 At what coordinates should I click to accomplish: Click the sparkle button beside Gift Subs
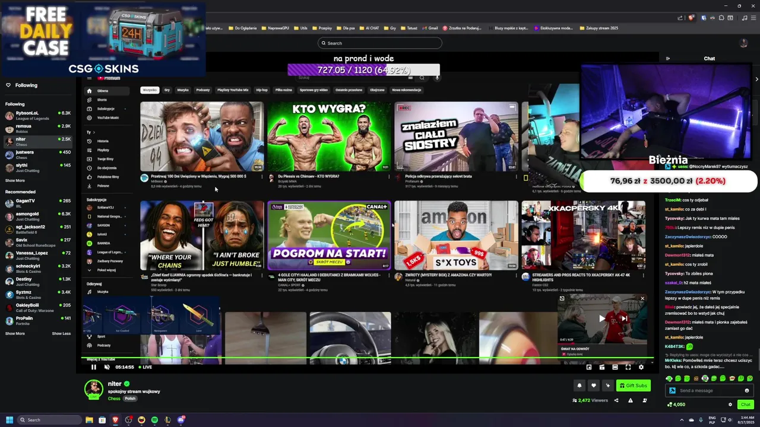click(x=607, y=385)
